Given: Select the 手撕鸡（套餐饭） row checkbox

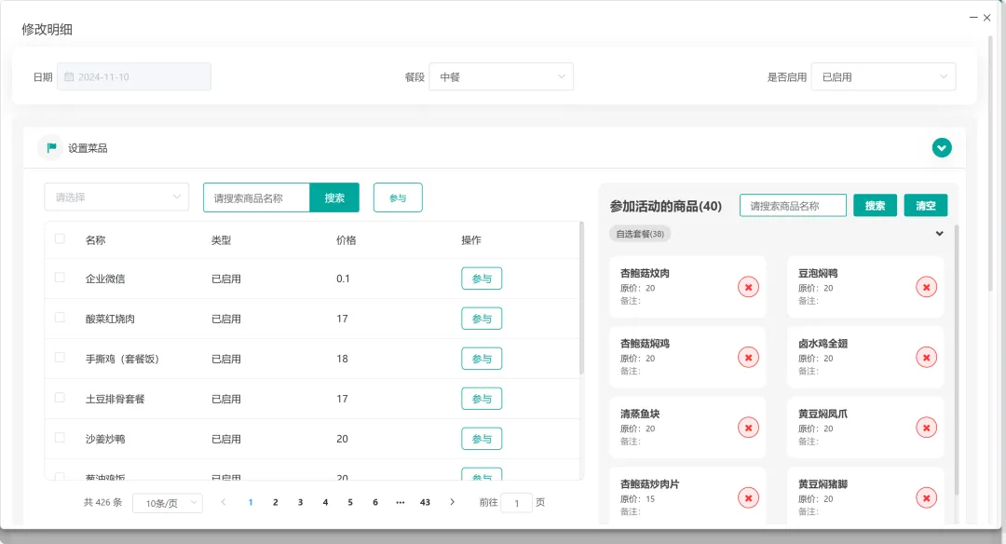Looking at the screenshot, I should pyautogui.click(x=60, y=358).
